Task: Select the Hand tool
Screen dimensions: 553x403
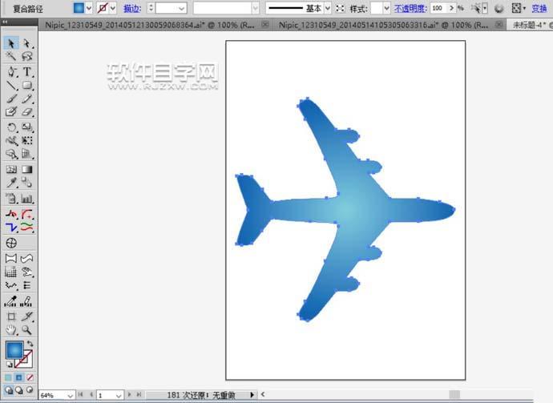Action: pyautogui.click(x=11, y=330)
